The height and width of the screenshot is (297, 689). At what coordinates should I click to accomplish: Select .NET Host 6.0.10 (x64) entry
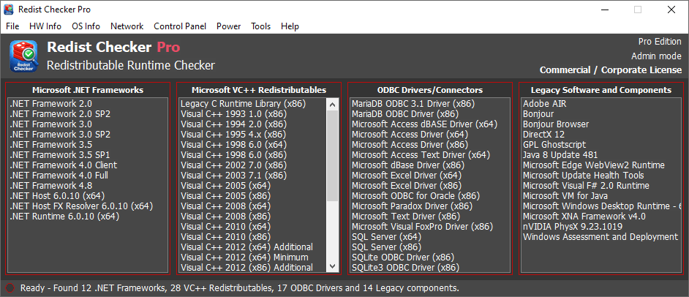[58, 195]
